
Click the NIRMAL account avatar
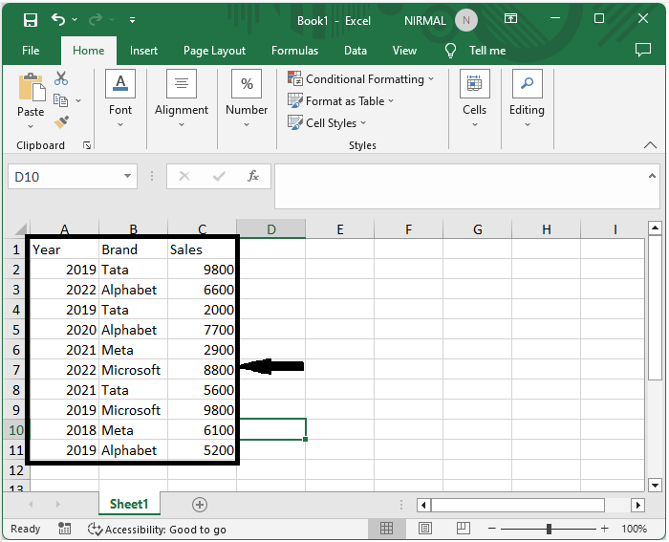pos(466,20)
